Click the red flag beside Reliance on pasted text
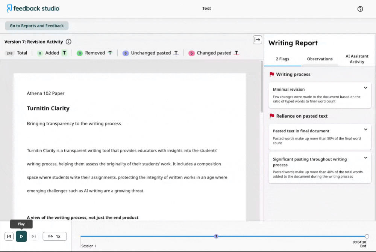The image size is (376, 252). (x=272, y=116)
